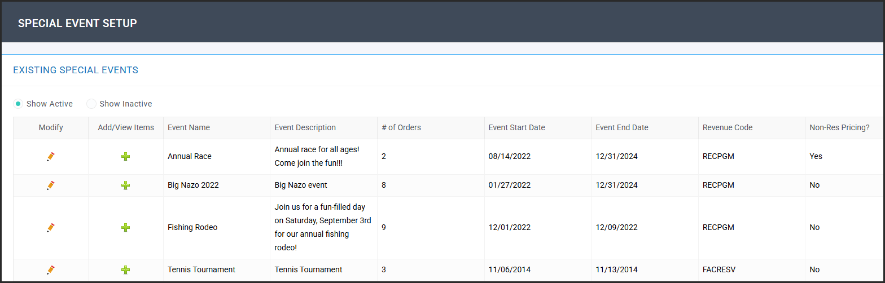Click the Revenue Code column header
Image resolution: width=885 pixels, height=283 pixels.
[x=728, y=127]
